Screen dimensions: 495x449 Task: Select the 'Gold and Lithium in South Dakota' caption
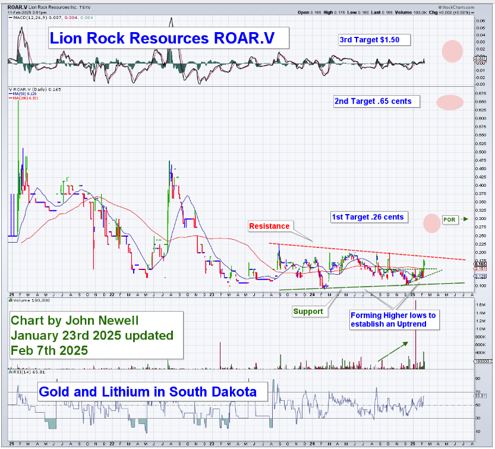[153, 392]
